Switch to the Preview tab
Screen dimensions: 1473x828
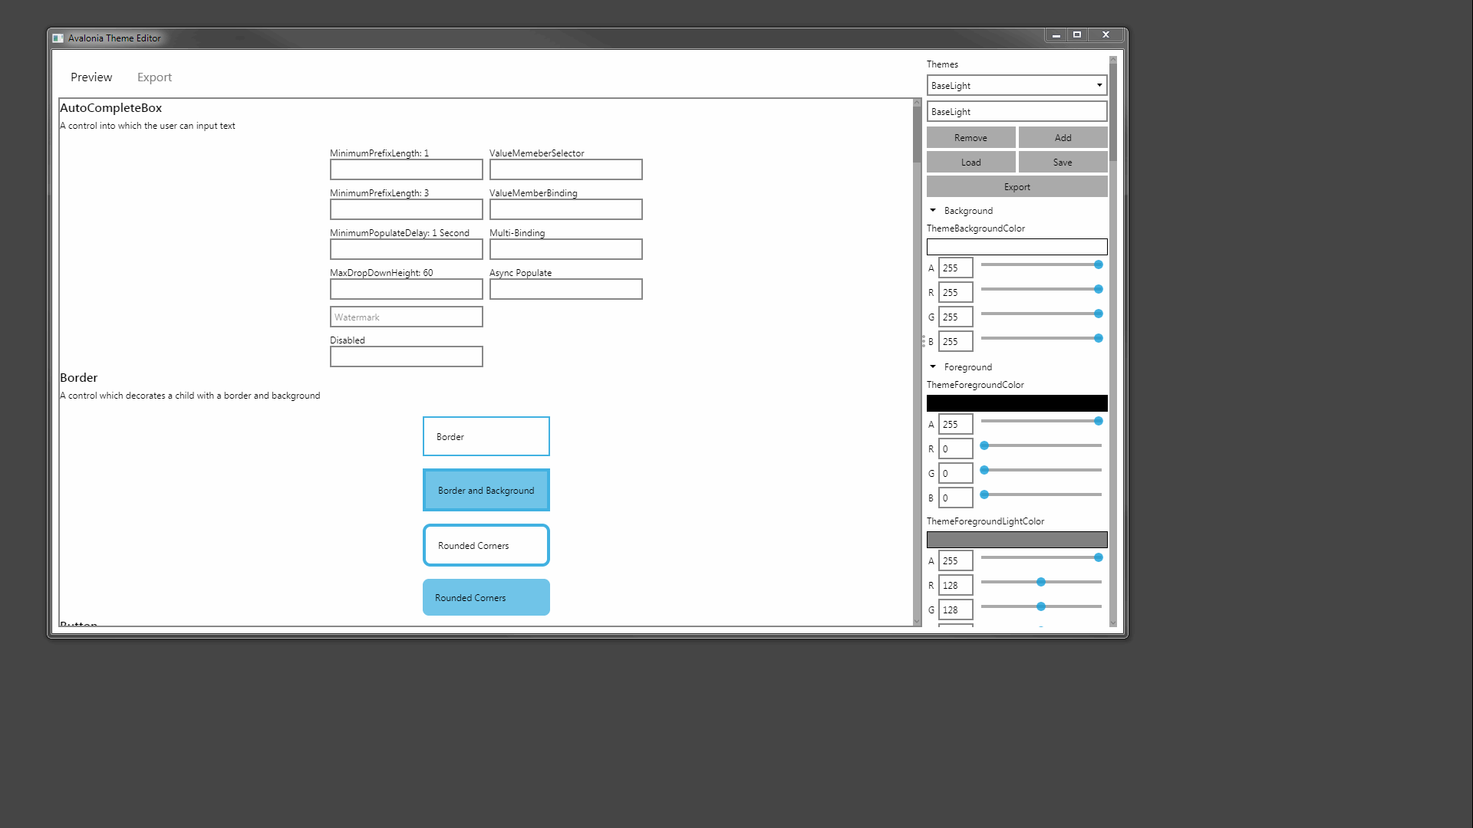(x=91, y=77)
